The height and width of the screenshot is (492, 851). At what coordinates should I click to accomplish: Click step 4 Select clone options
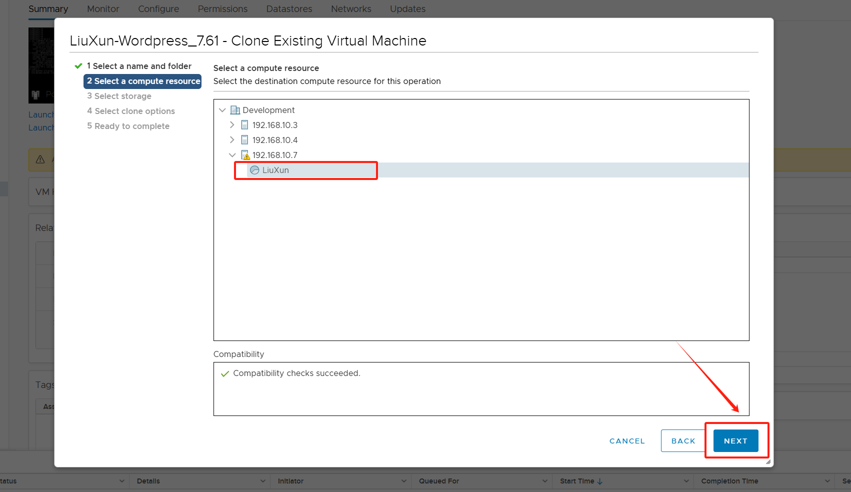pos(131,111)
